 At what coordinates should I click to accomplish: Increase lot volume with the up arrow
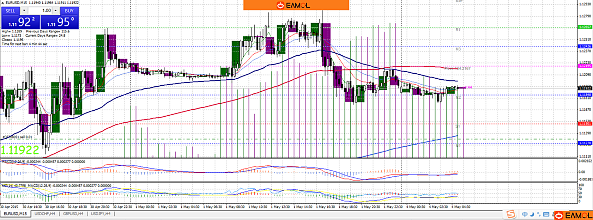[x=55, y=11]
